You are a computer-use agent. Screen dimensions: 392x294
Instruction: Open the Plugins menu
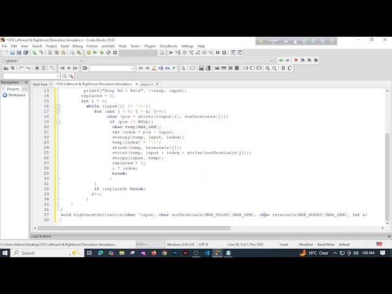point(150,47)
